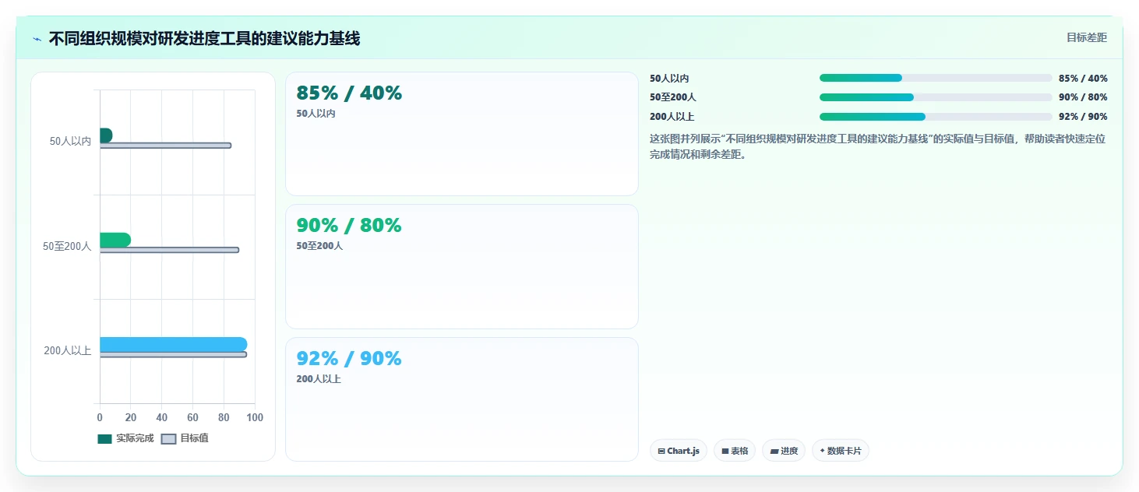Click the progress list label 50至200人
The image size is (1139, 492).
673,97
